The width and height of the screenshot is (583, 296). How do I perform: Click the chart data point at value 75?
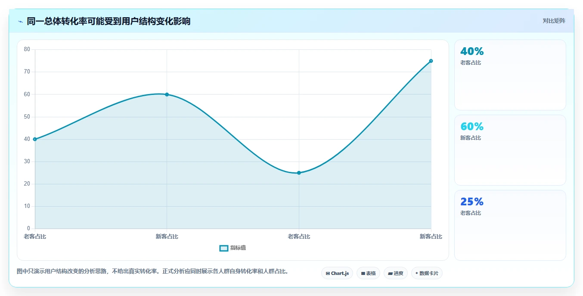tap(431, 61)
